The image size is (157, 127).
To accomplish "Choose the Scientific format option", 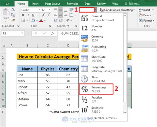I will click(101, 110).
